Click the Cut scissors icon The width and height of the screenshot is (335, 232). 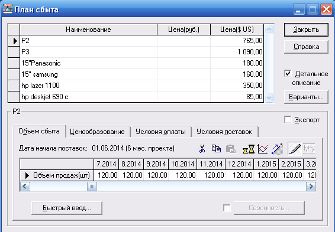[x=202, y=149]
